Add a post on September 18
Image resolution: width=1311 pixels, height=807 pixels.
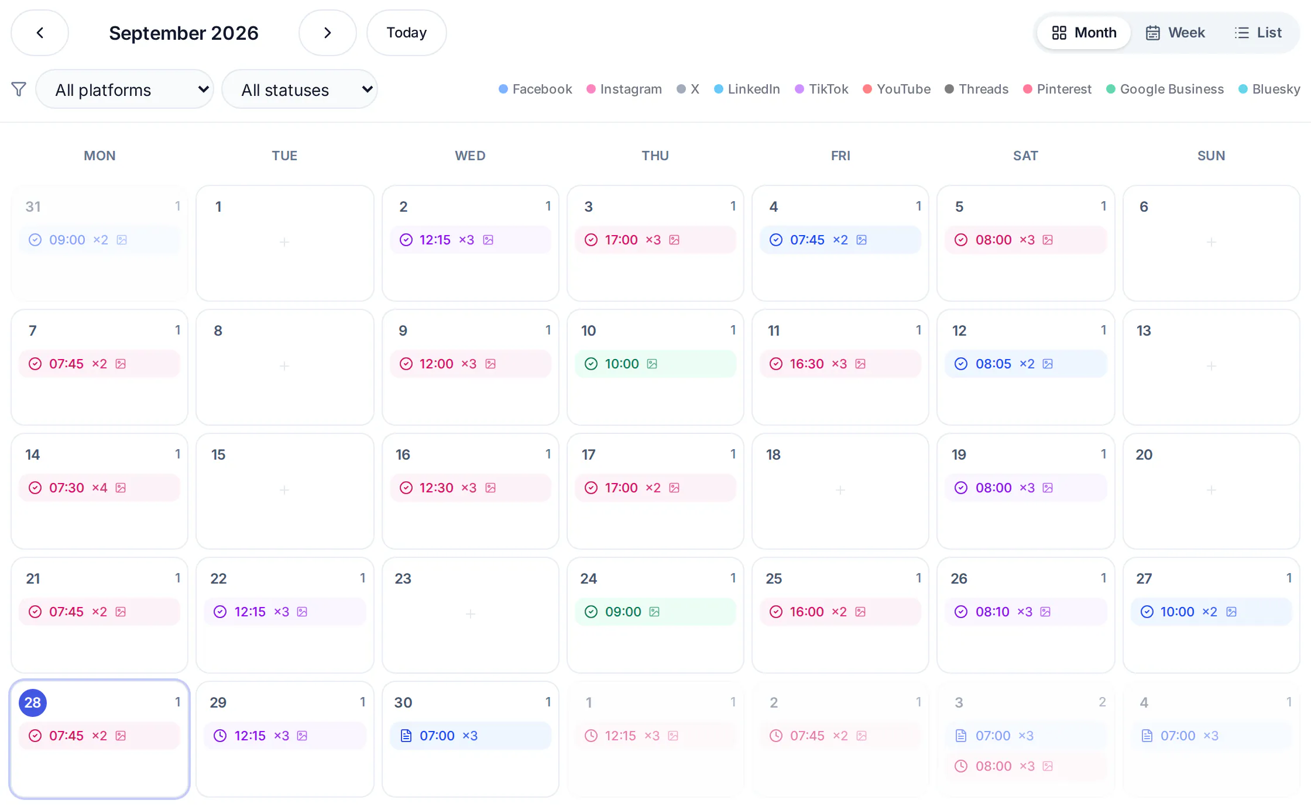(840, 490)
